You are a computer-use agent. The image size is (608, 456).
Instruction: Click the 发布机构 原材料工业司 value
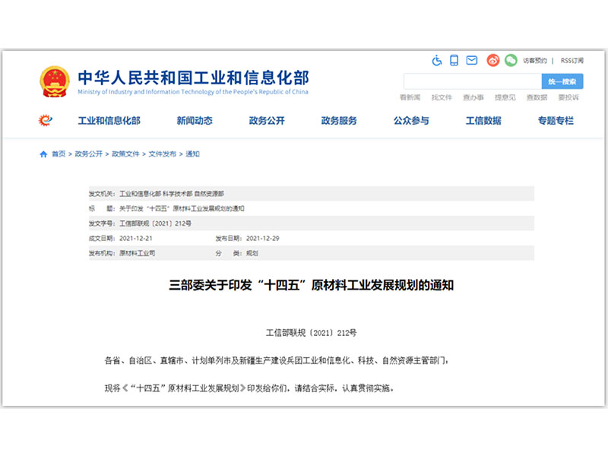point(137,253)
